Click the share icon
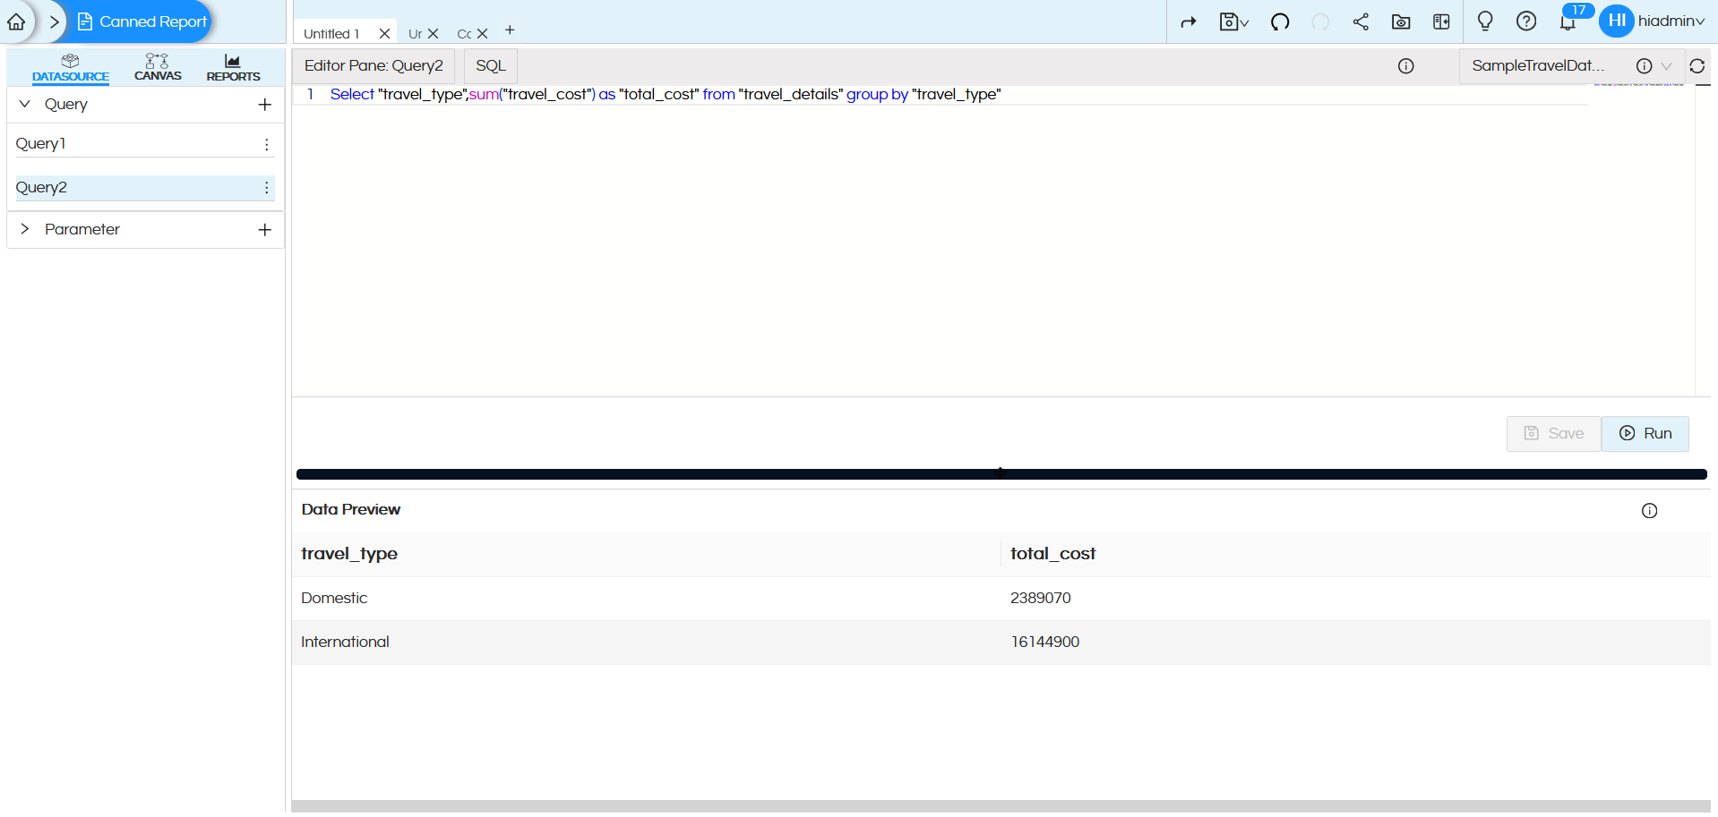Viewport: 1718px width, 817px height. click(x=1361, y=21)
